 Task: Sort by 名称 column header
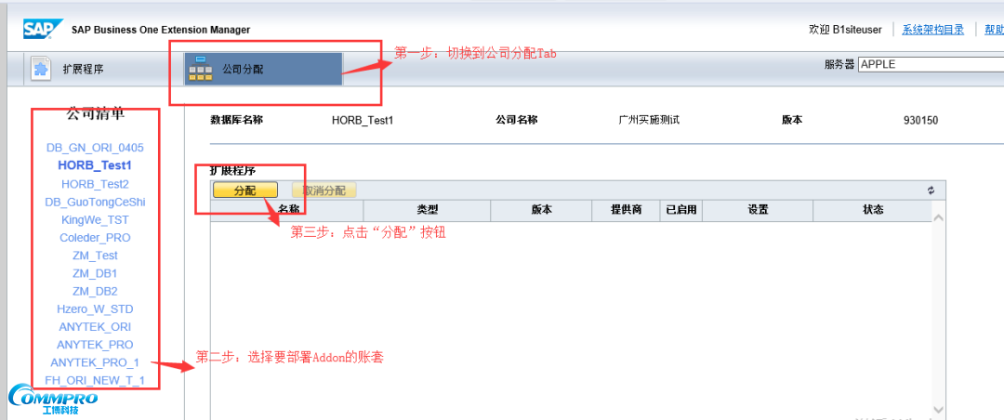[288, 211]
